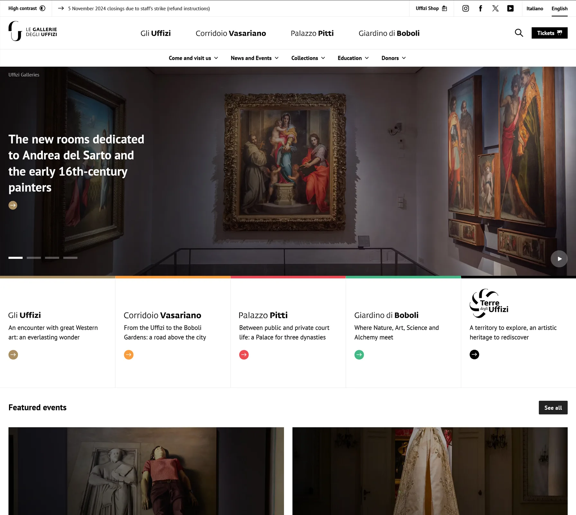Viewport: 576px width, 515px height.
Task: Toggle High contrast mode
Action: click(x=27, y=8)
